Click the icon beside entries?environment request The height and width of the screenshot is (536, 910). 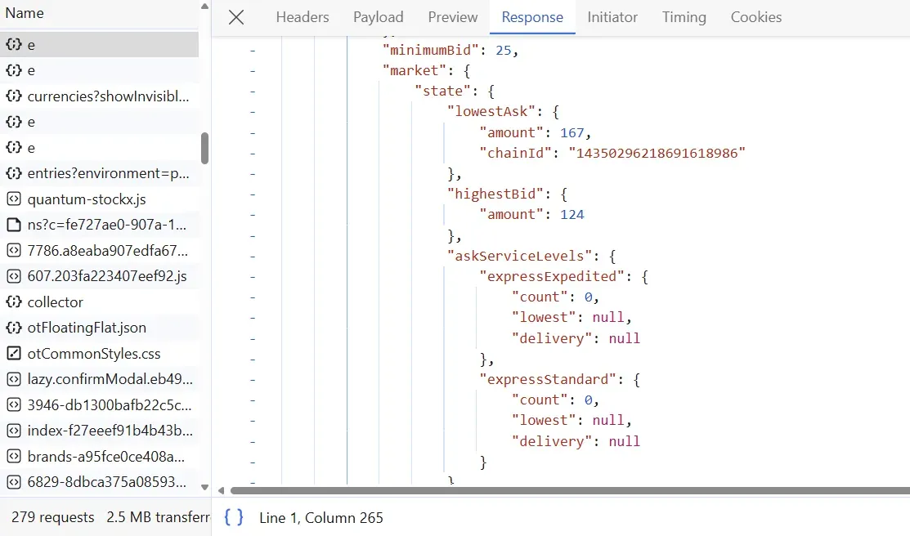[13, 173]
